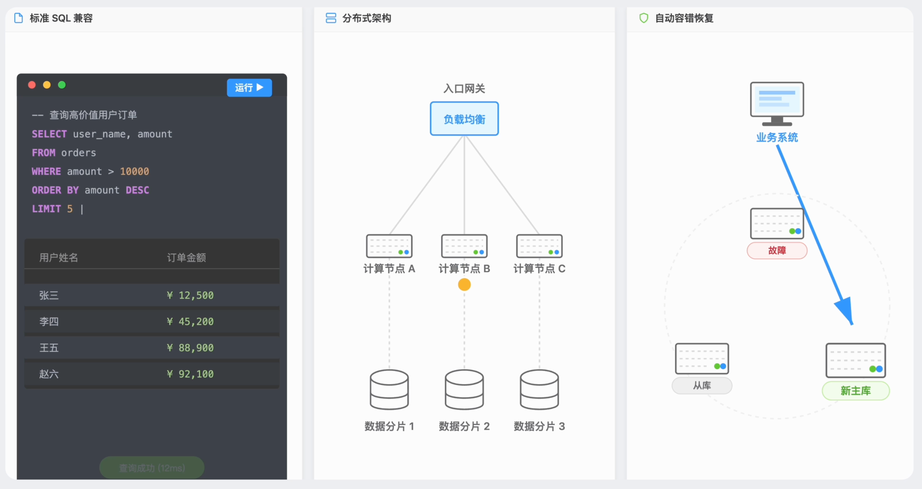
Task: Select the 数据分片 1 database cylinder
Action: pos(389,389)
